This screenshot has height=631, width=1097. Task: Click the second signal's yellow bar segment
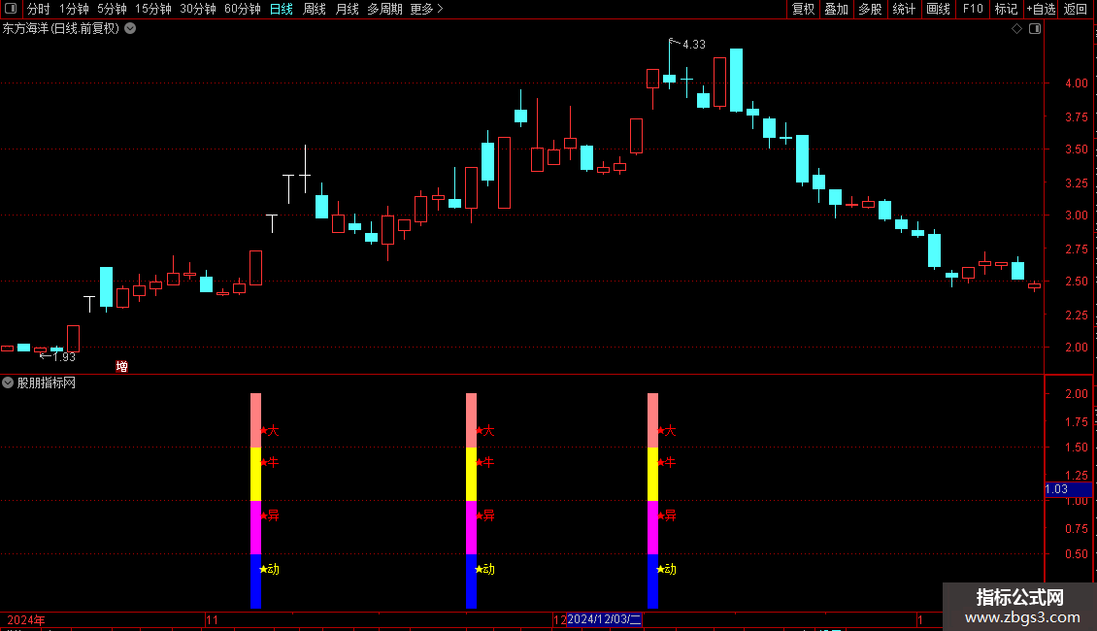coord(472,474)
